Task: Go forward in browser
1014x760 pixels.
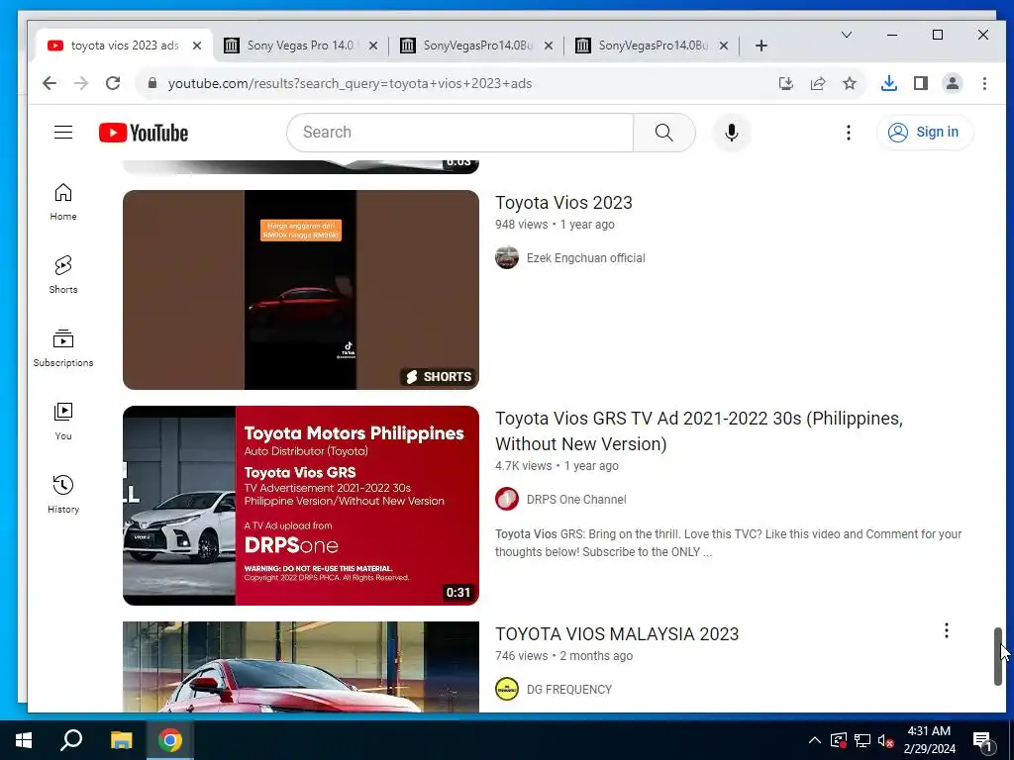Action: [x=81, y=83]
